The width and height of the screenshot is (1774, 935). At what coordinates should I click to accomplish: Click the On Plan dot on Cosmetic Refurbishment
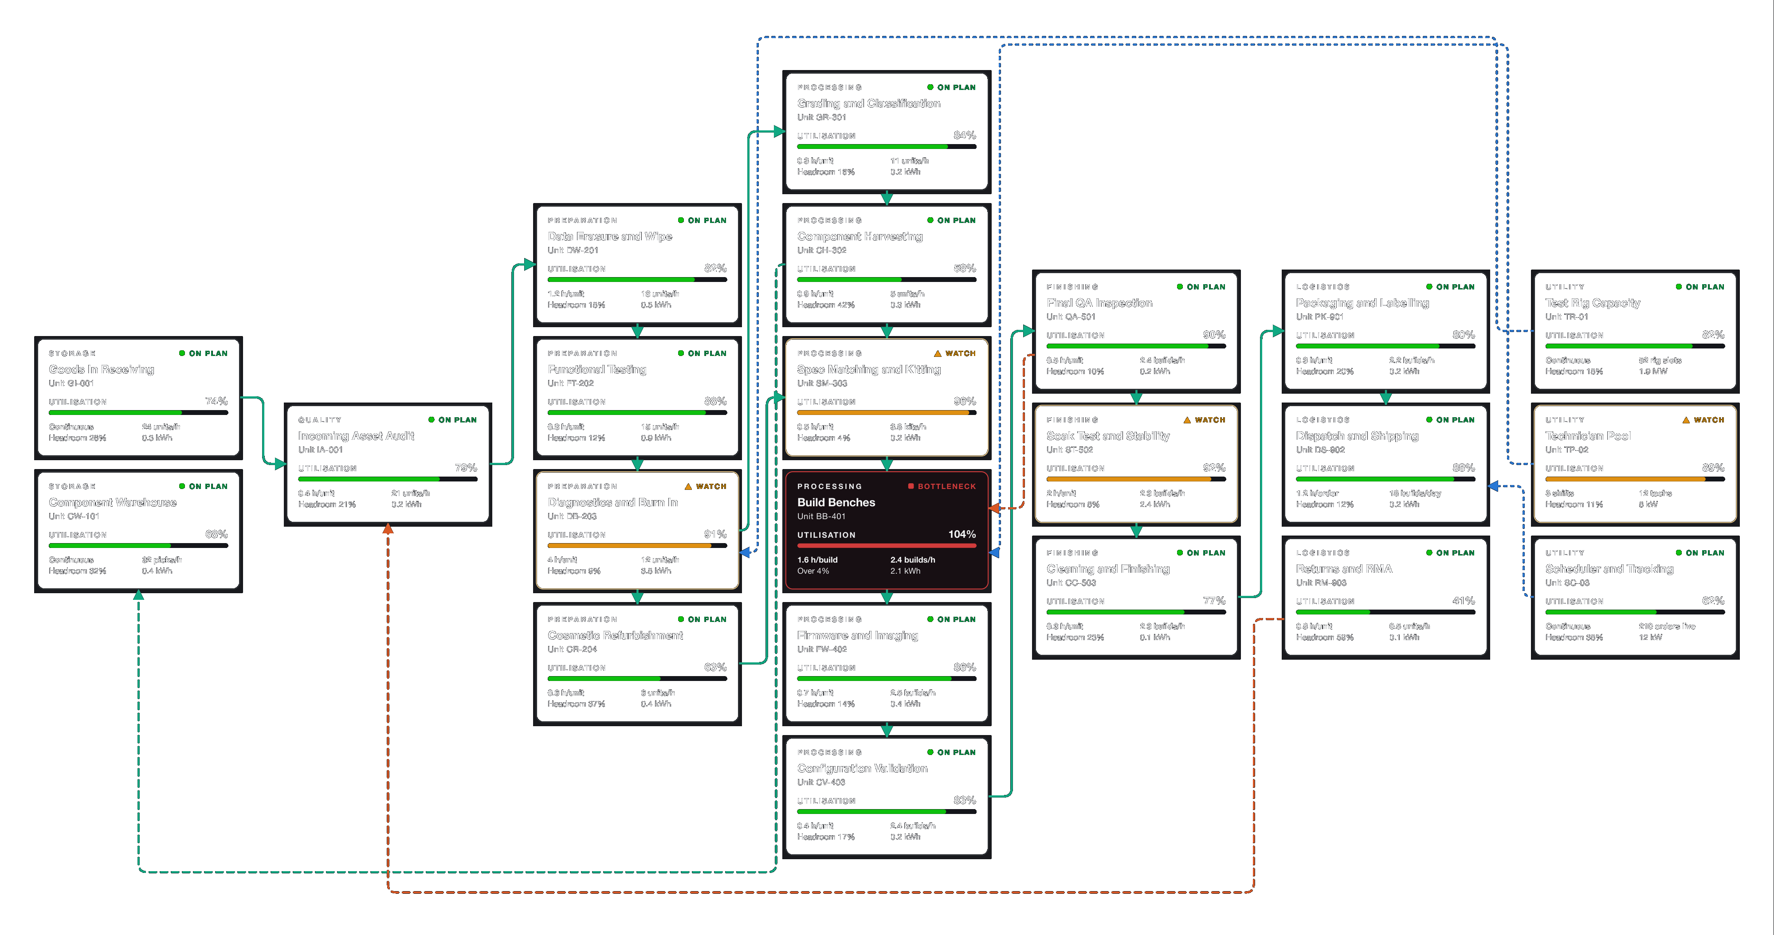(x=680, y=619)
